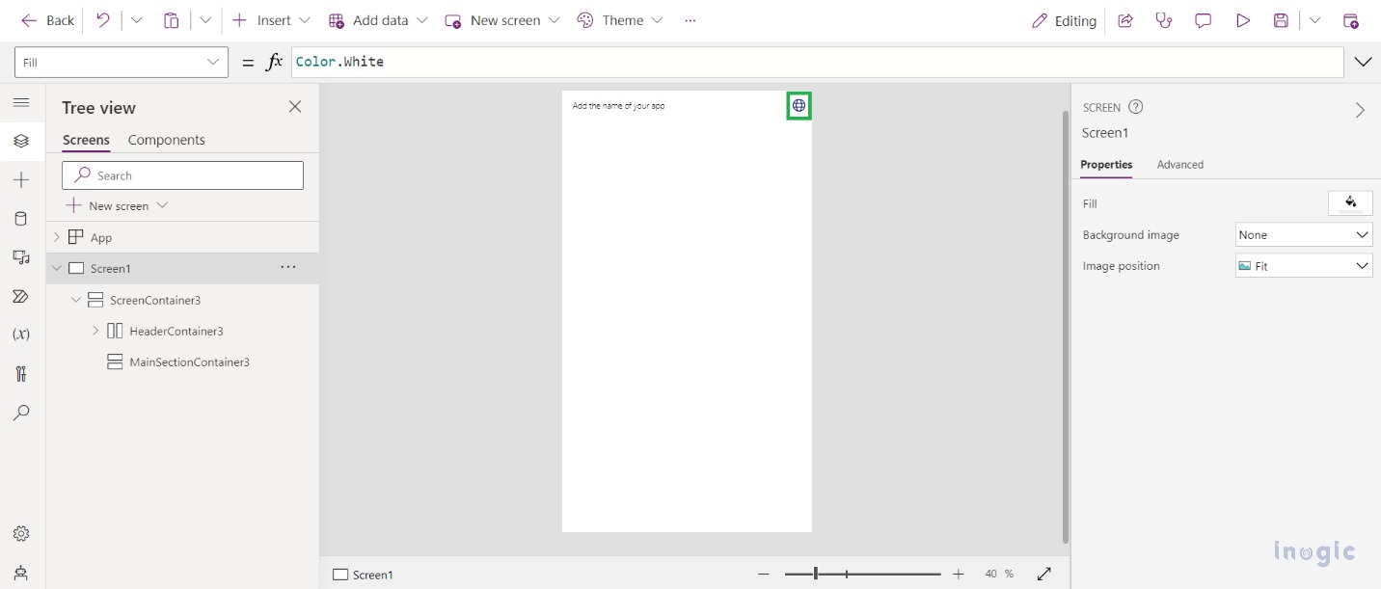Image resolution: width=1381 pixels, height=589 pixels.
Task: Open the Tree view panel icon
Action: coord(21,140)
